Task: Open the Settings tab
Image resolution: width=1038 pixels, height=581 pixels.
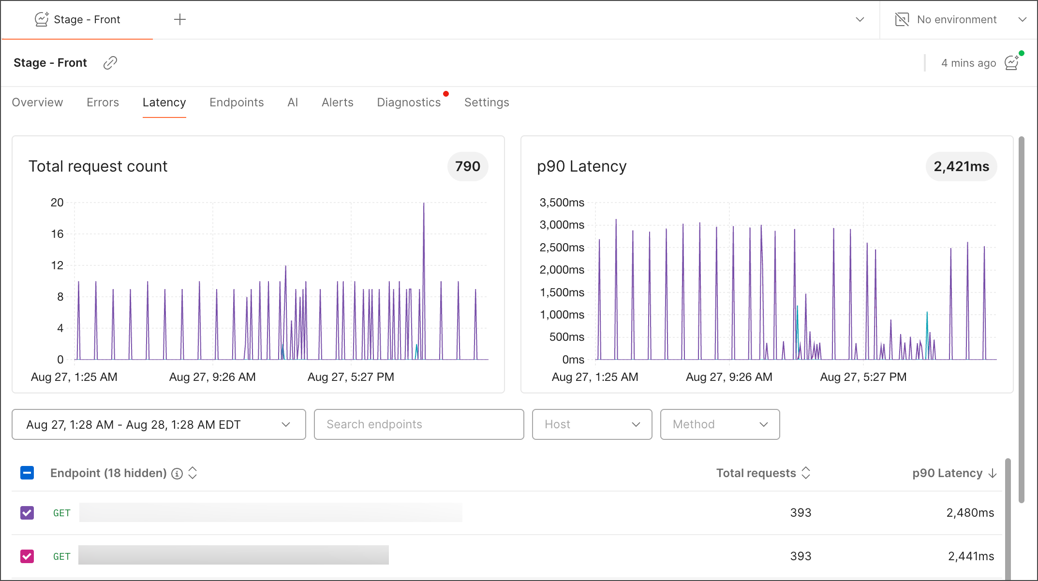Action: [487, 102]
